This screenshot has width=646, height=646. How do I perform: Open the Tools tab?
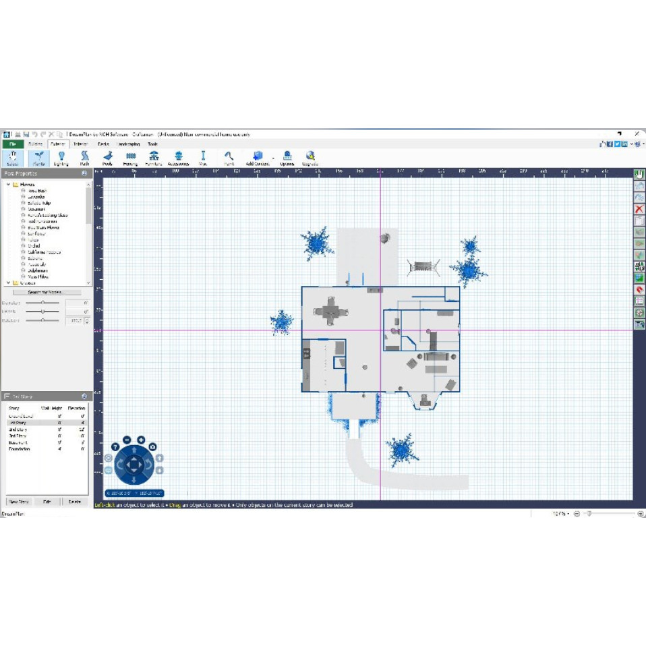click(x=153, y=144)
